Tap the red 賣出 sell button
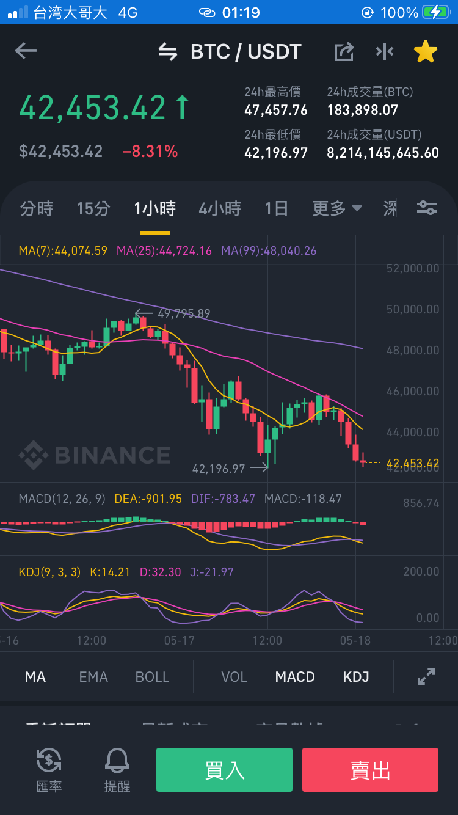Viewport: 458px width, 815px height. (x=370, y=770)
